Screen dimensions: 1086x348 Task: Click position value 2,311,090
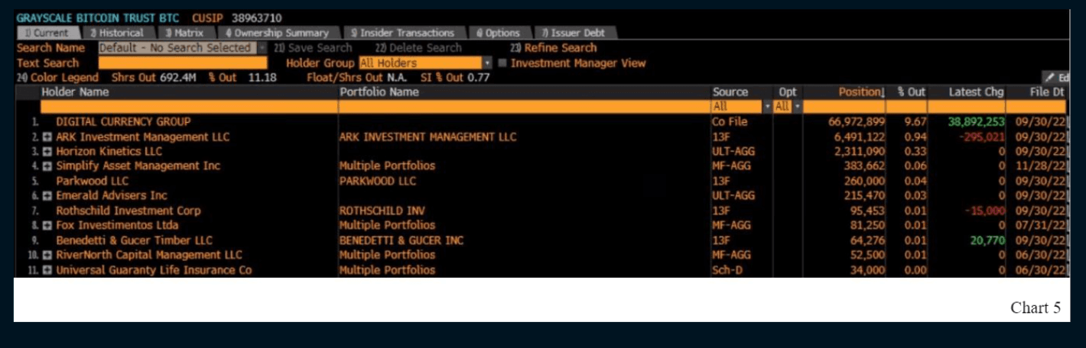860,152
